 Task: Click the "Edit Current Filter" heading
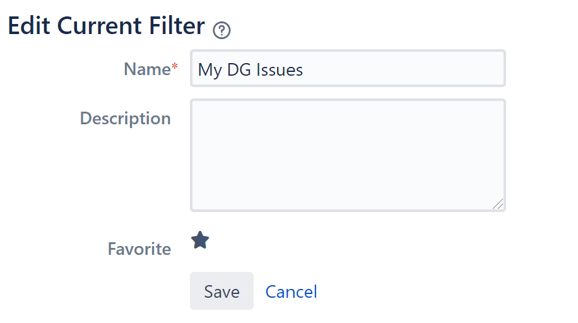106,26
